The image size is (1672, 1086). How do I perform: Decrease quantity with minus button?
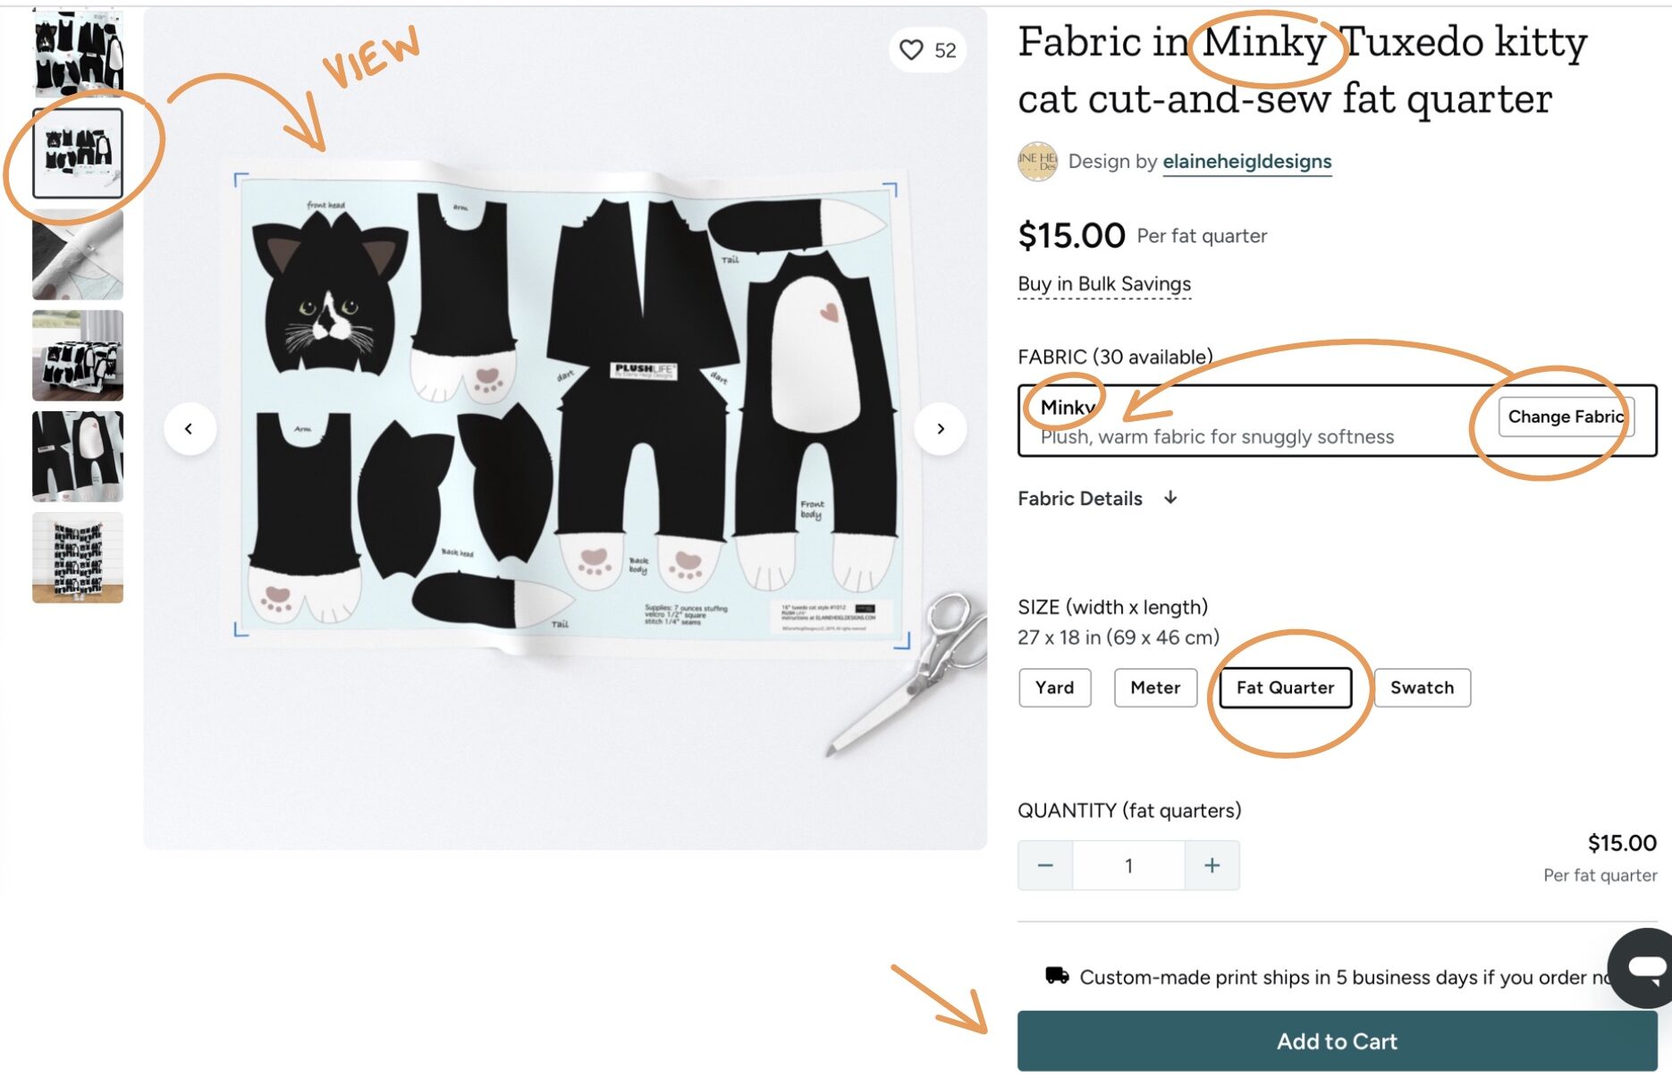coord(1045,865)
